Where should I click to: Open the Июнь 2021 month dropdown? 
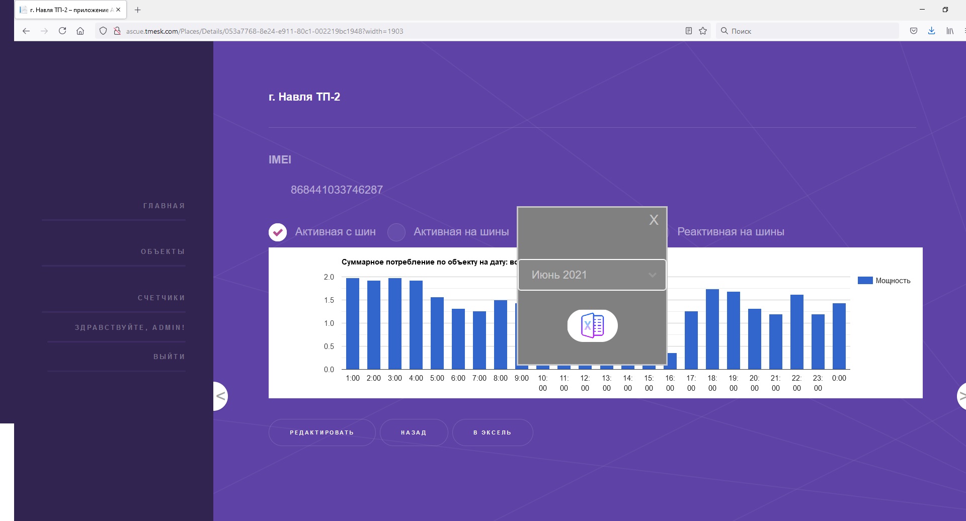click(592, 275)
